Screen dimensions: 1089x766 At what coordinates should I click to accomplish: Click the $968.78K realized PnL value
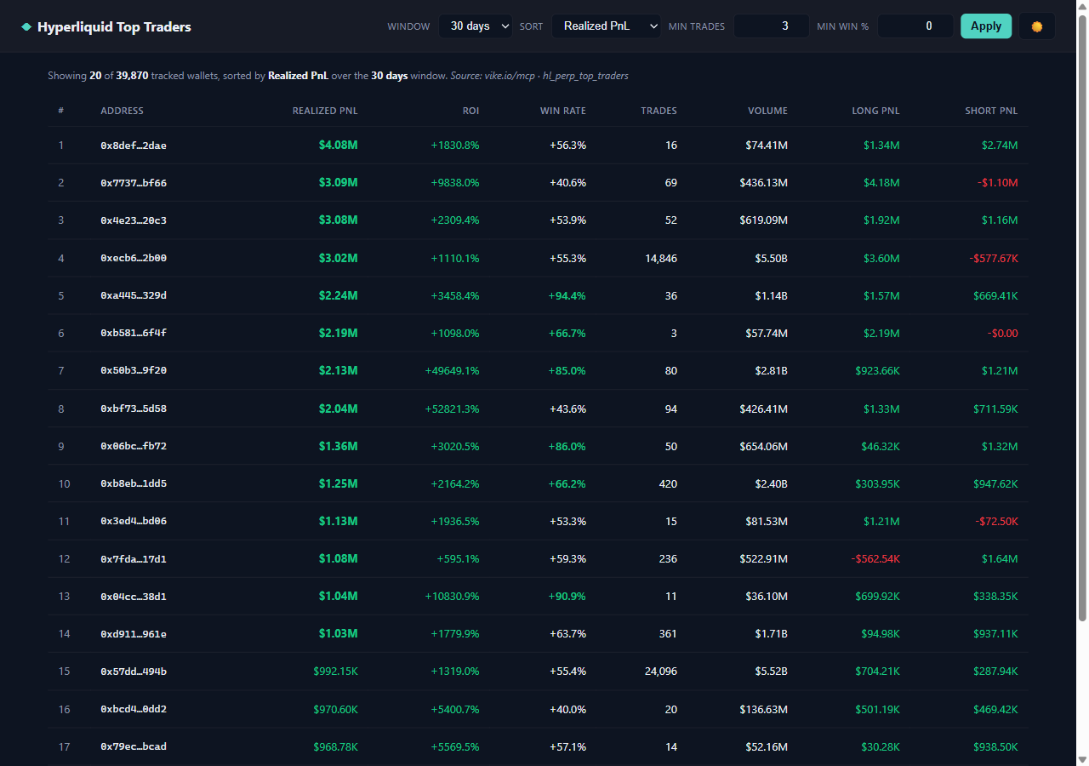click(336, 746)
